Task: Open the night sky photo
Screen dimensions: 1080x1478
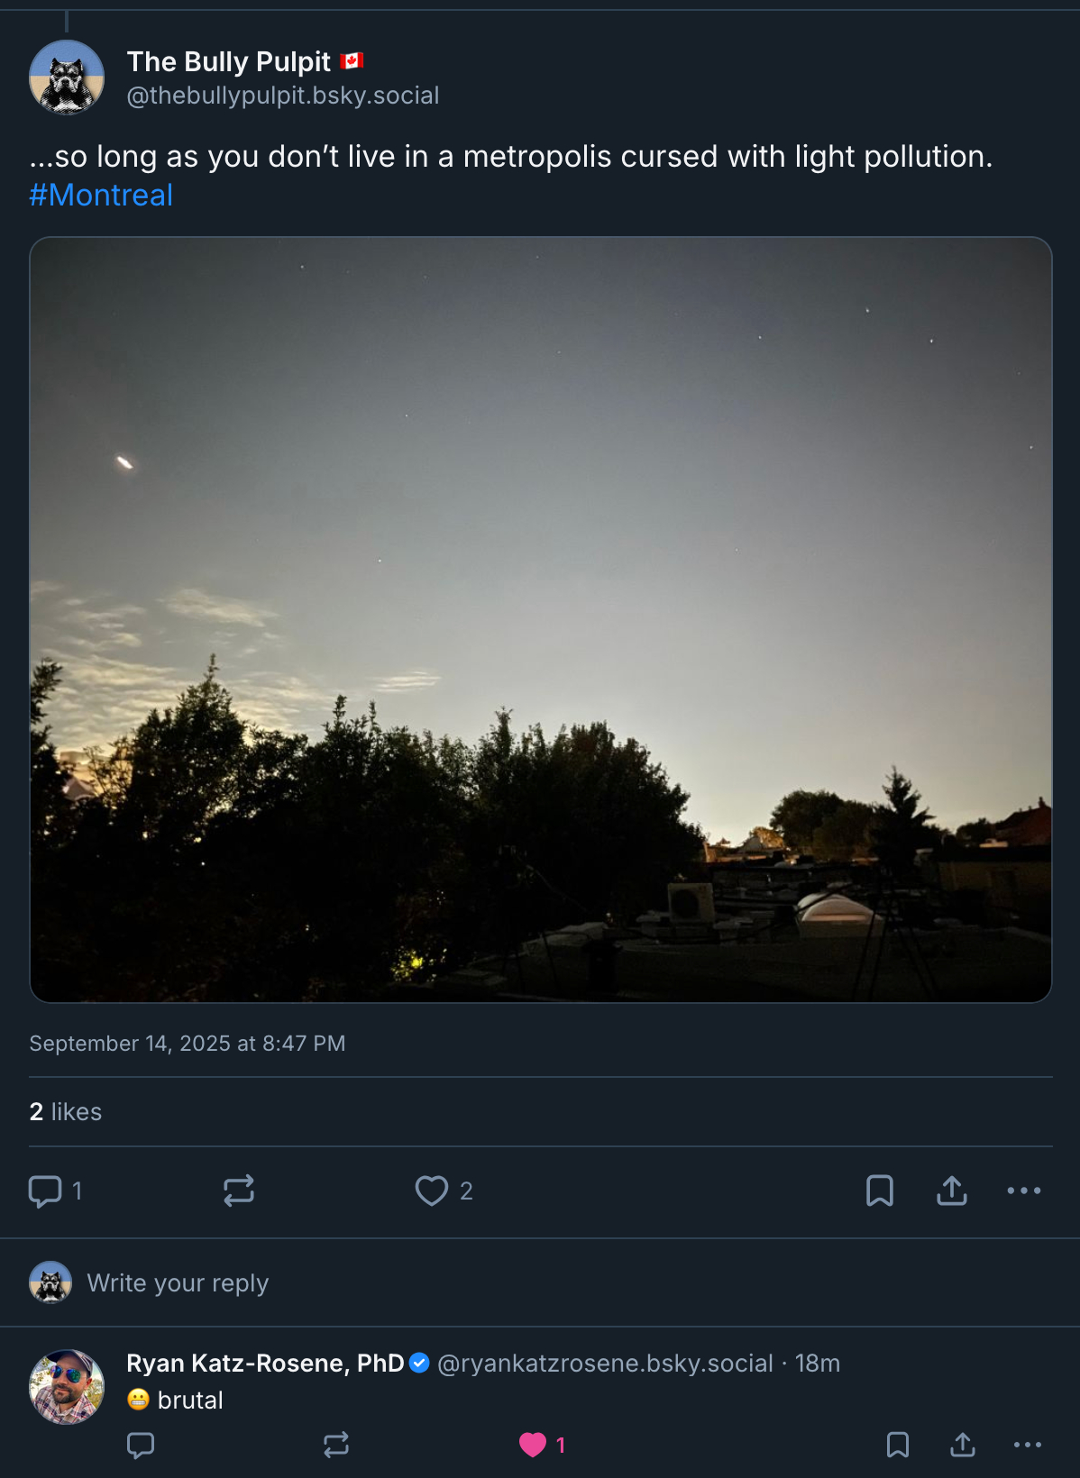Action: coord(541,619)
